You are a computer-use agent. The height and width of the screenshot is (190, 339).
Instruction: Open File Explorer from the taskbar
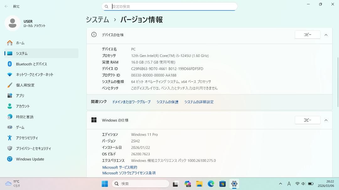click(199, 184)
